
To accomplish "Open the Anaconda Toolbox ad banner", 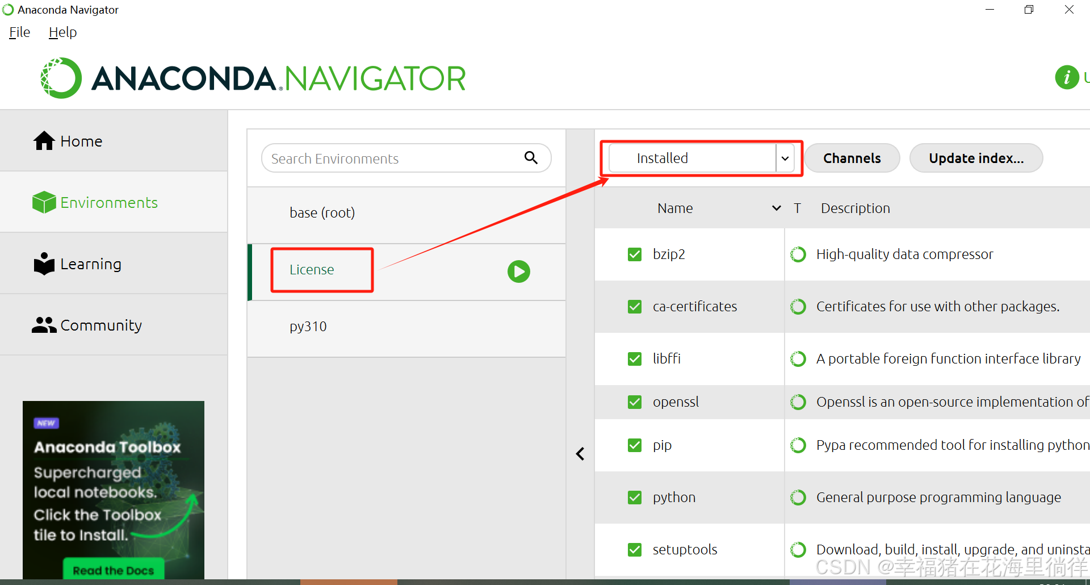I will point(114,490).
